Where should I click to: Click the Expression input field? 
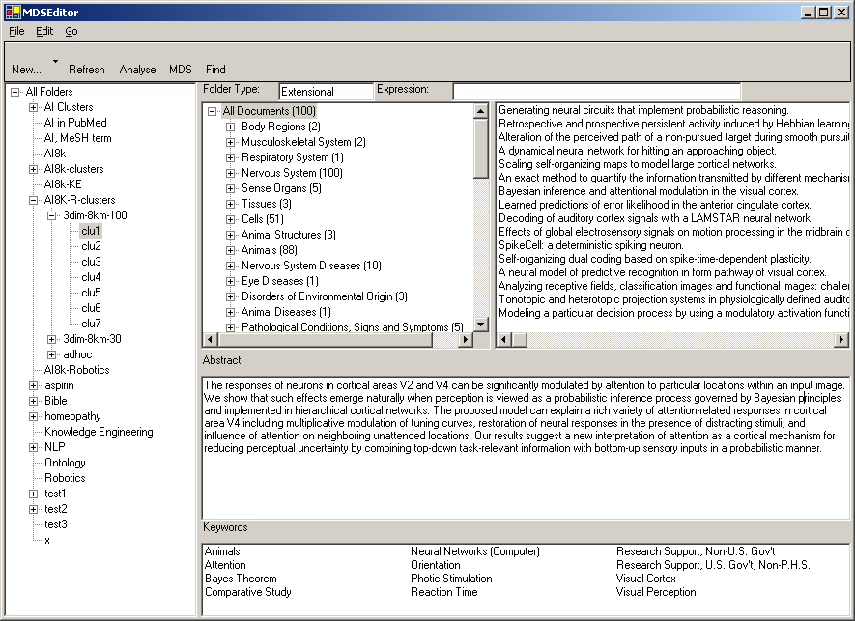(596, 92)
